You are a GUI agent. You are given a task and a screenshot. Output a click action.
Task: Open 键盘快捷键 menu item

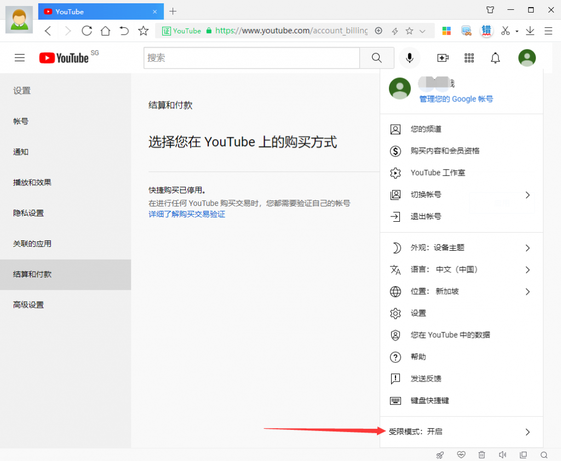coord(461,401)
